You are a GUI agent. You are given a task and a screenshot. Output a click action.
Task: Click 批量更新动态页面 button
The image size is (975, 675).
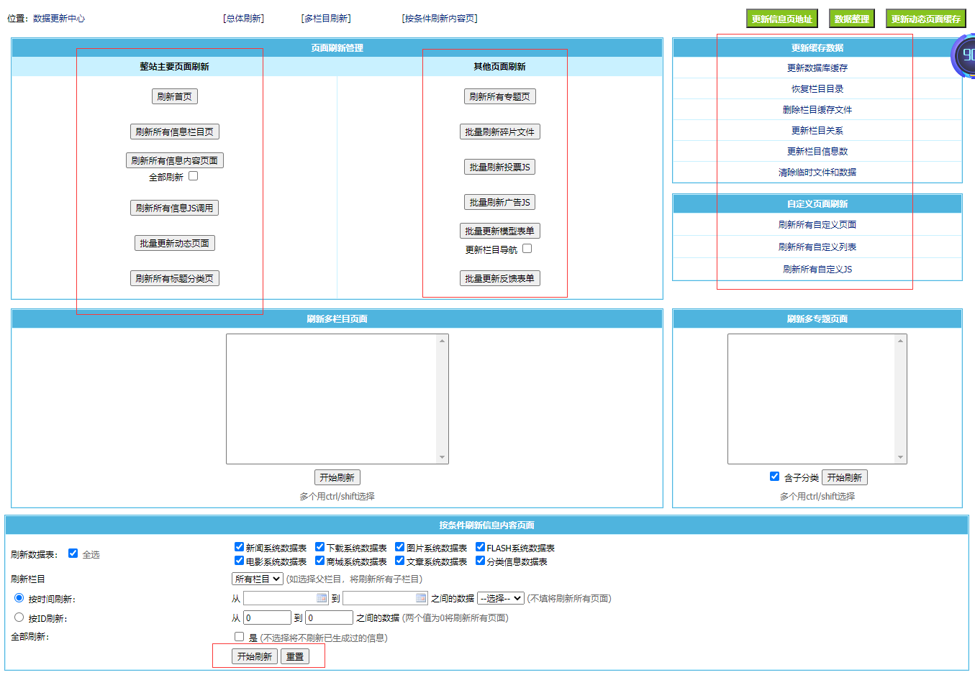pos(175,243)
